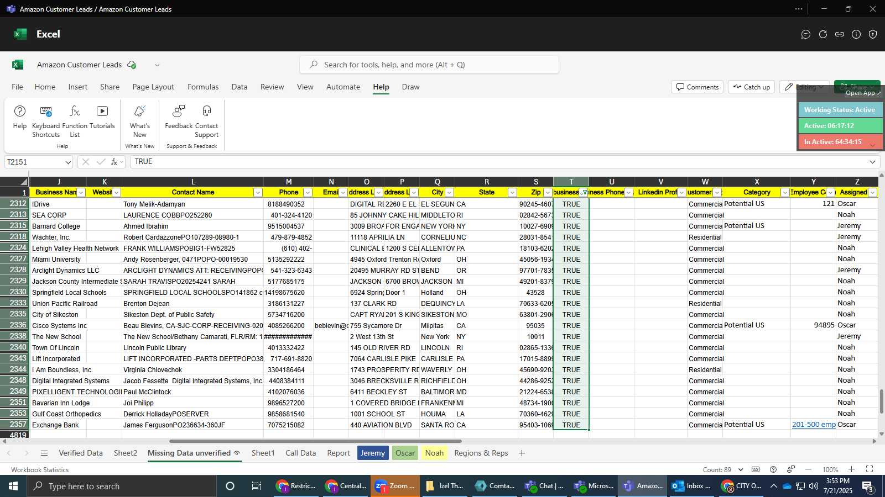This screenshot has width=885, height=497.
Task: Open the Jeremy sheet tab
Action: [x=373, y=453]
